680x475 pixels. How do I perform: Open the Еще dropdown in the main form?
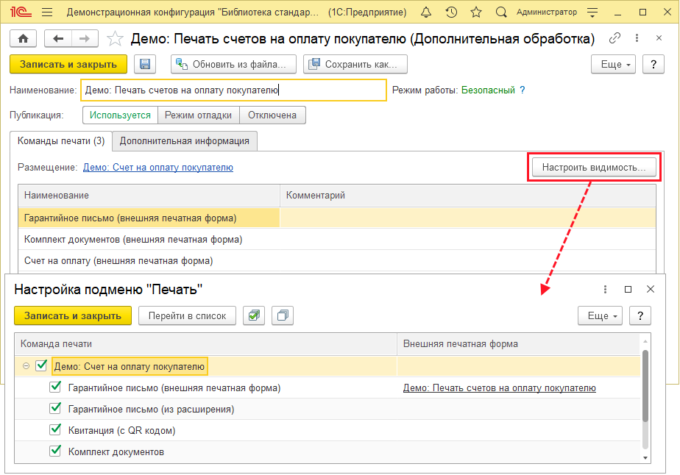pos(613,65)
